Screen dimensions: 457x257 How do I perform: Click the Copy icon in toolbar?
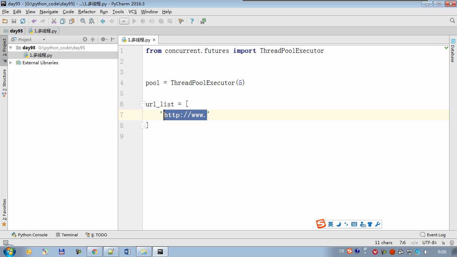click(63, 21)
